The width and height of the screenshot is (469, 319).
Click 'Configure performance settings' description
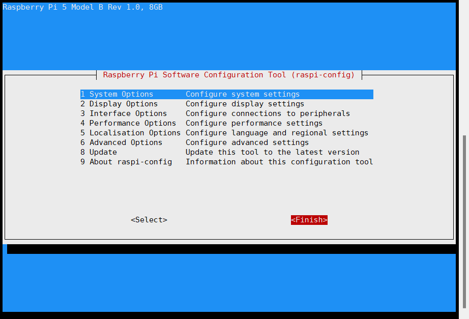click(254, 123)
